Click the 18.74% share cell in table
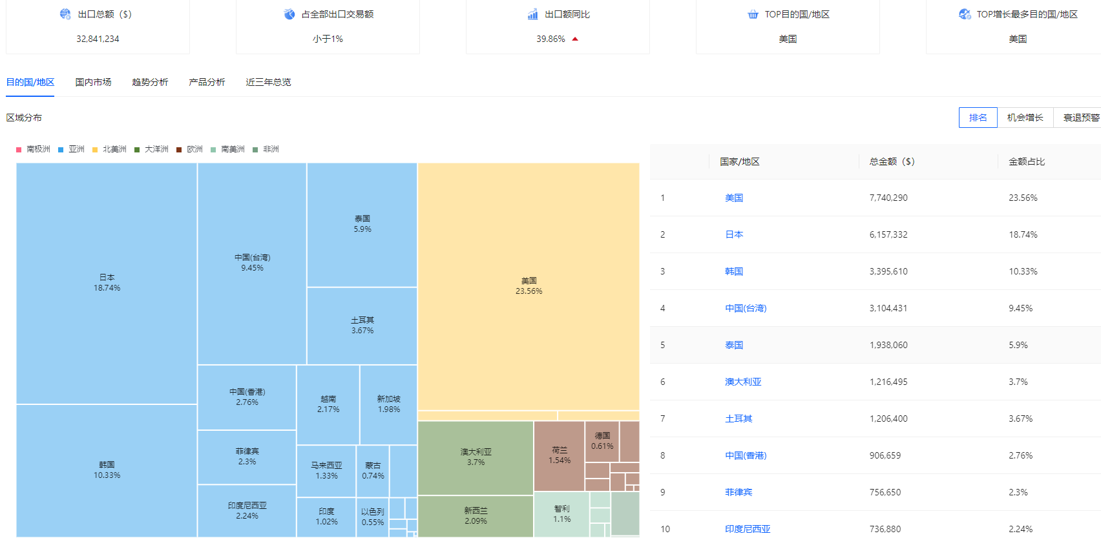 coord(1023,234)
